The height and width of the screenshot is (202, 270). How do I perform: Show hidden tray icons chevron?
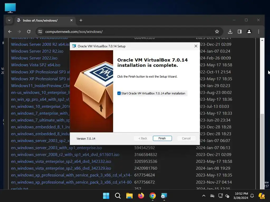tap(204, 196)
